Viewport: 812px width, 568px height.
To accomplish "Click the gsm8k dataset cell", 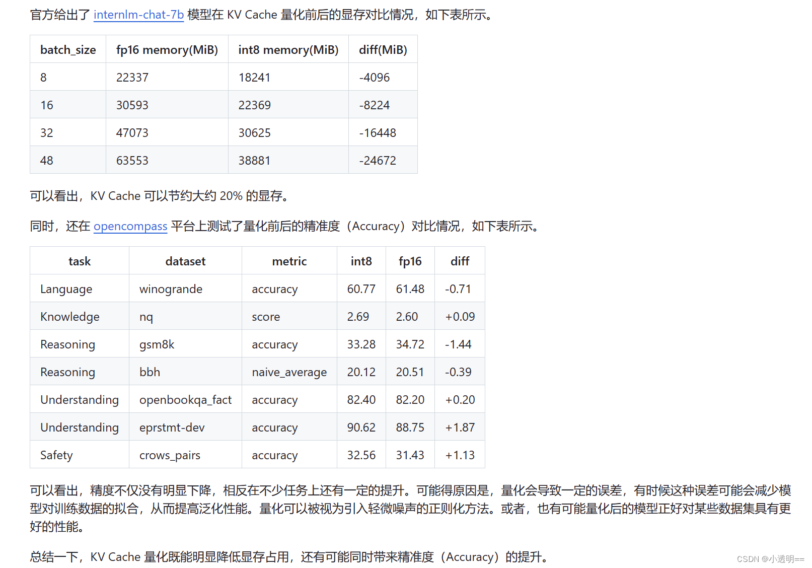I will (156, 344).
